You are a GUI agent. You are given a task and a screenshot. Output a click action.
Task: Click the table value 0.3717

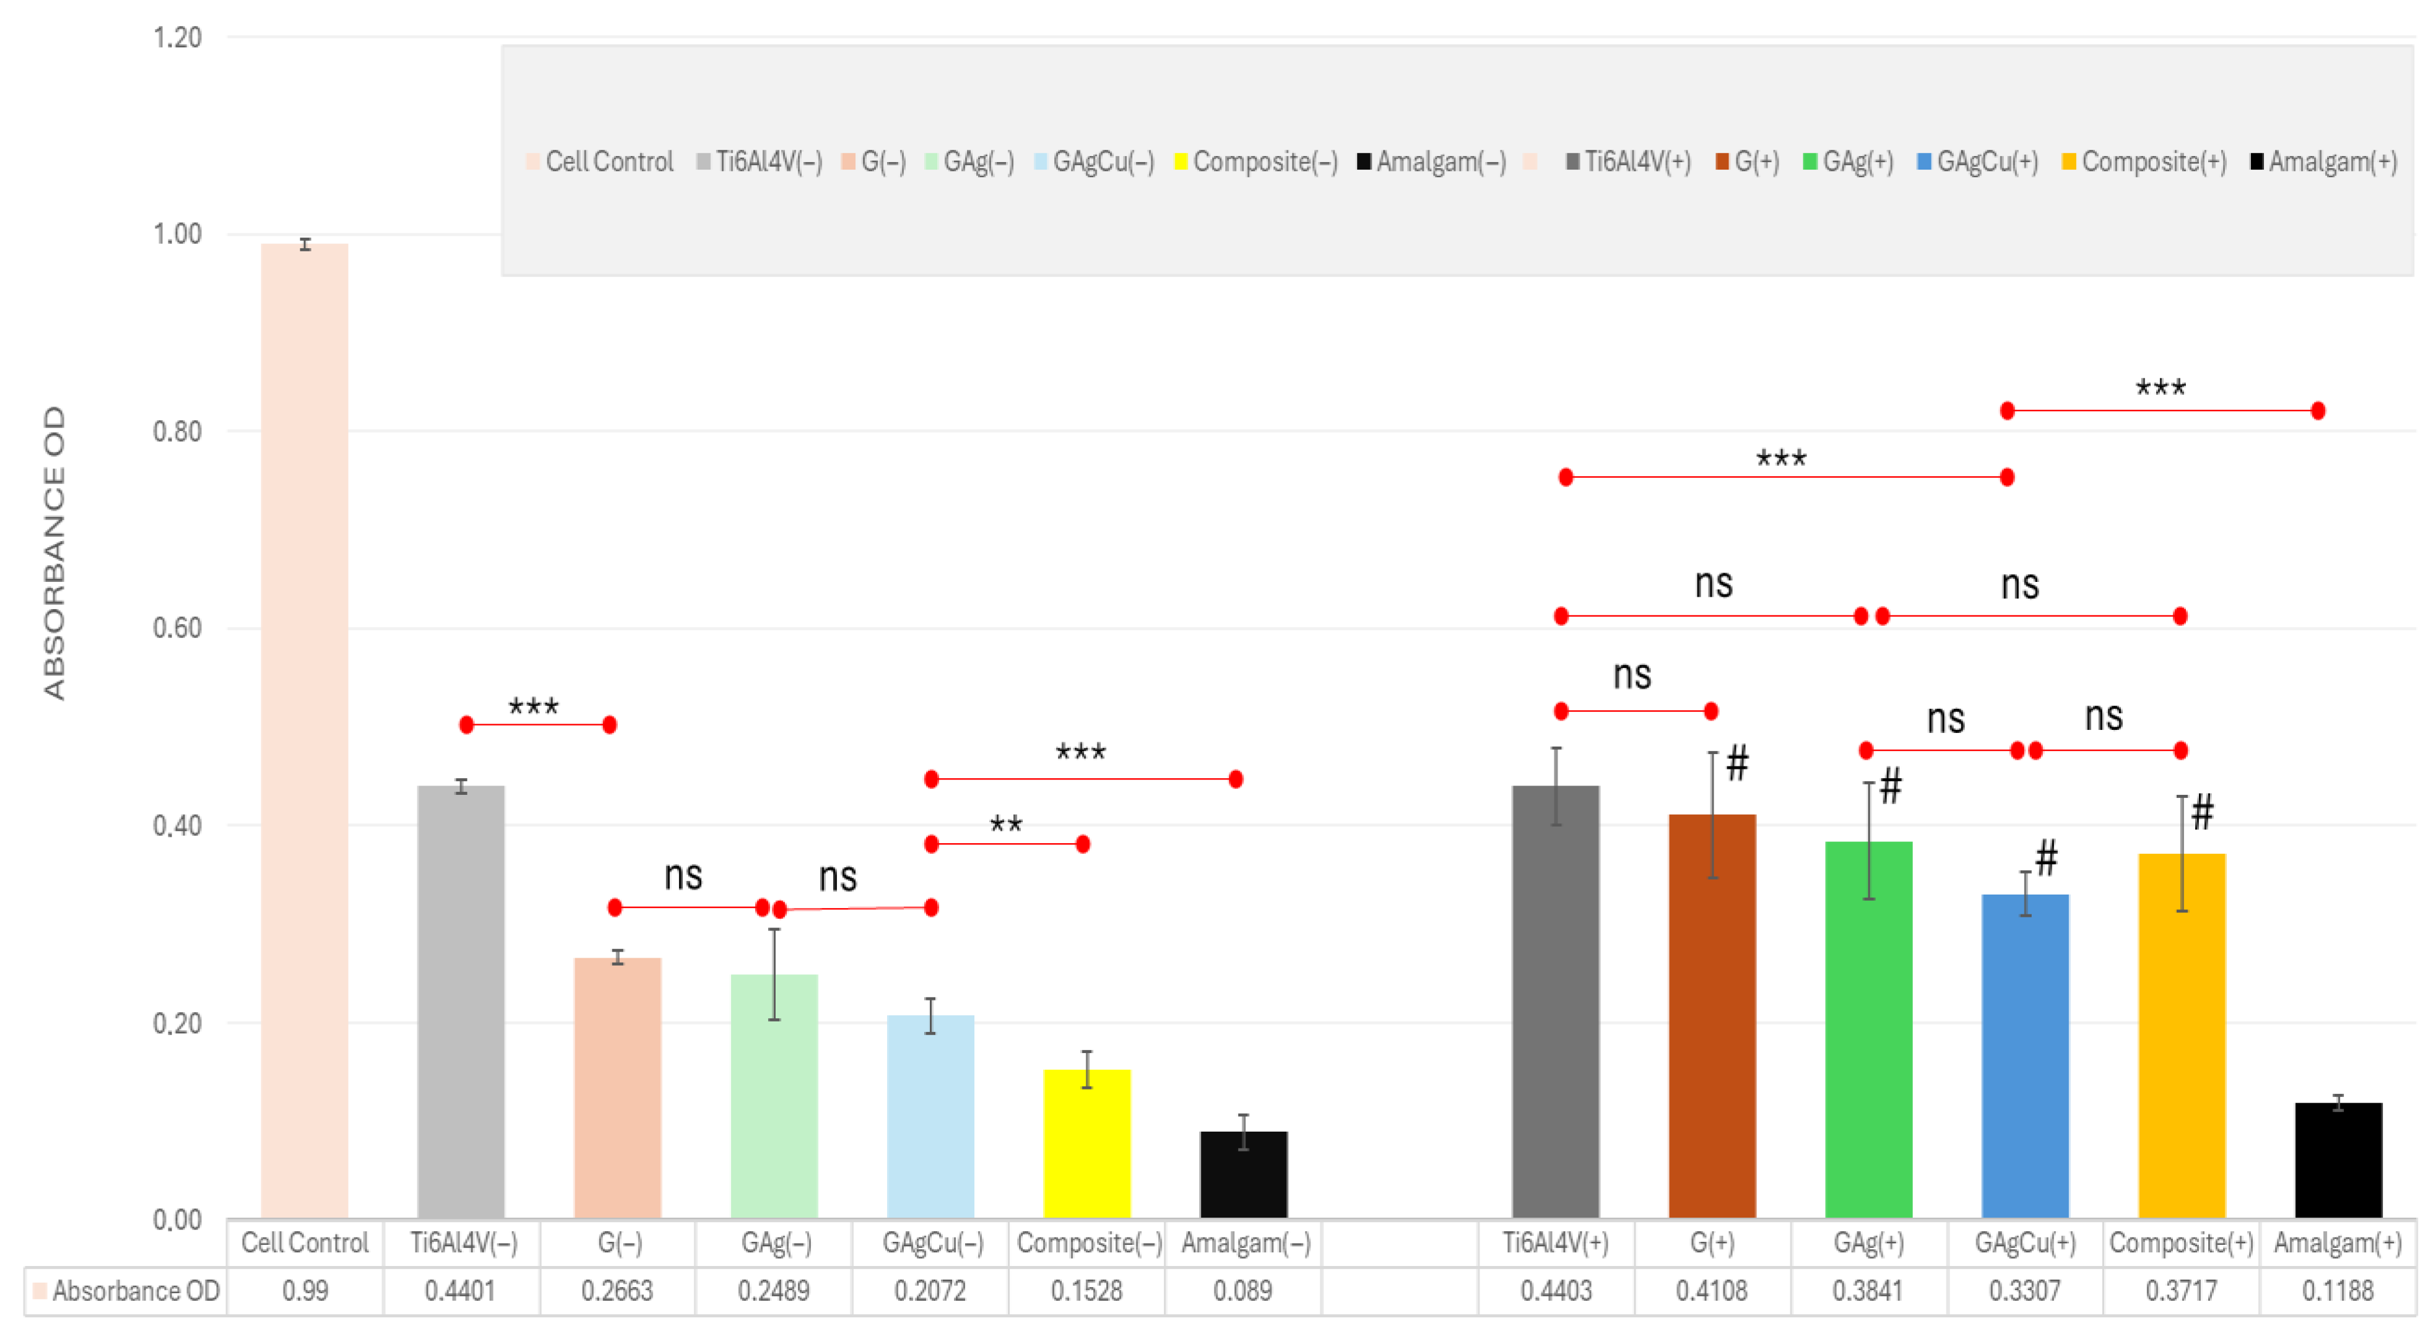pyautogui.click(x=2182, y=1291)
